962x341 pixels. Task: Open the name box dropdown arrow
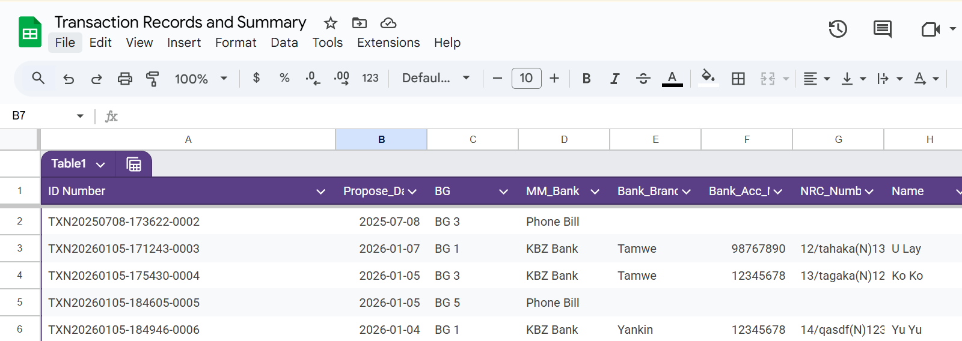80,116
